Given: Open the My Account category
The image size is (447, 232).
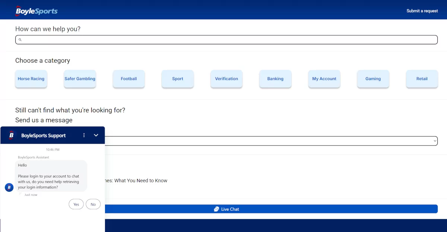Looking at the screenshot, I should pyautogui.click(x=324, y=79).
